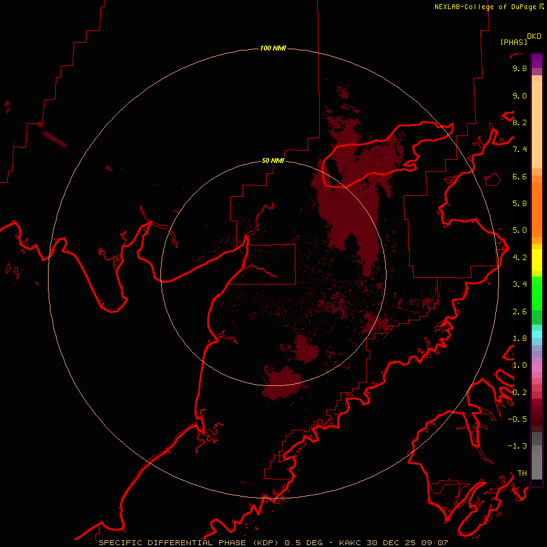
Task: Select the peach band beside 8.2
Action: coord(537,125)
